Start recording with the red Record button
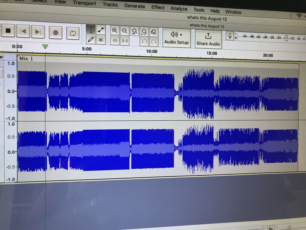This screenshot has width=306, height=230. [x=55, y=32]
